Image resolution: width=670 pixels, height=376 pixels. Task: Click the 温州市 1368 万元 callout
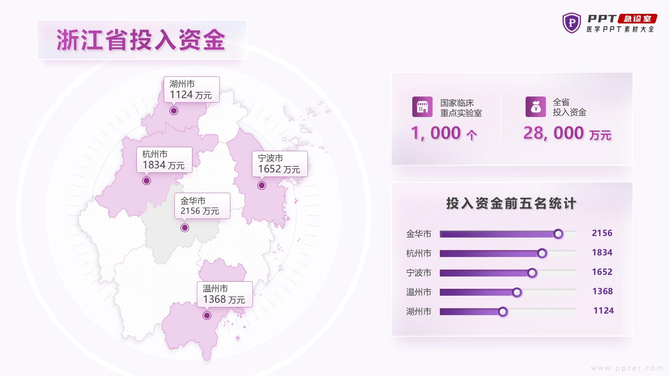tap(225, 294)
